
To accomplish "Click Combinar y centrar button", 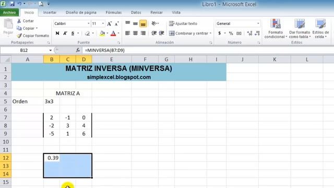I will click(188, 33).
